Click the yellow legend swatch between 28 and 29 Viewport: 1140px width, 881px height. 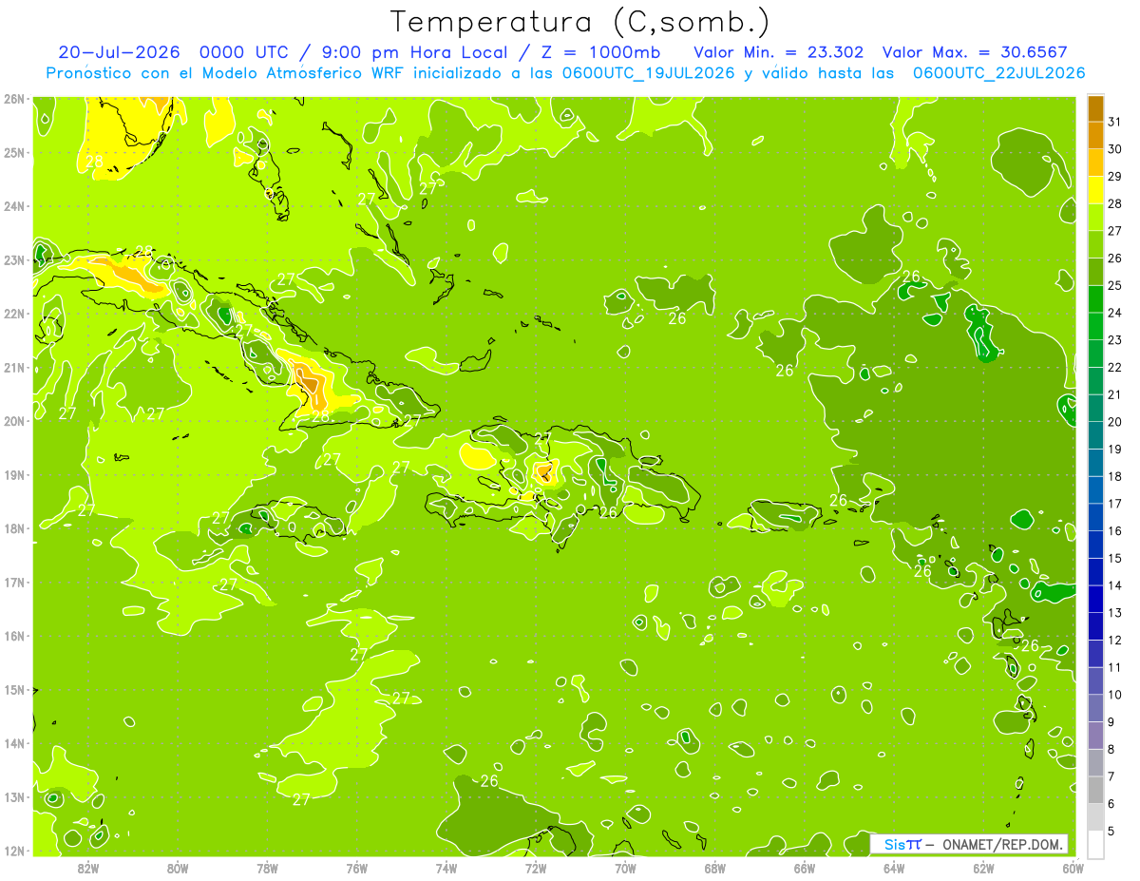[1095, 190]
